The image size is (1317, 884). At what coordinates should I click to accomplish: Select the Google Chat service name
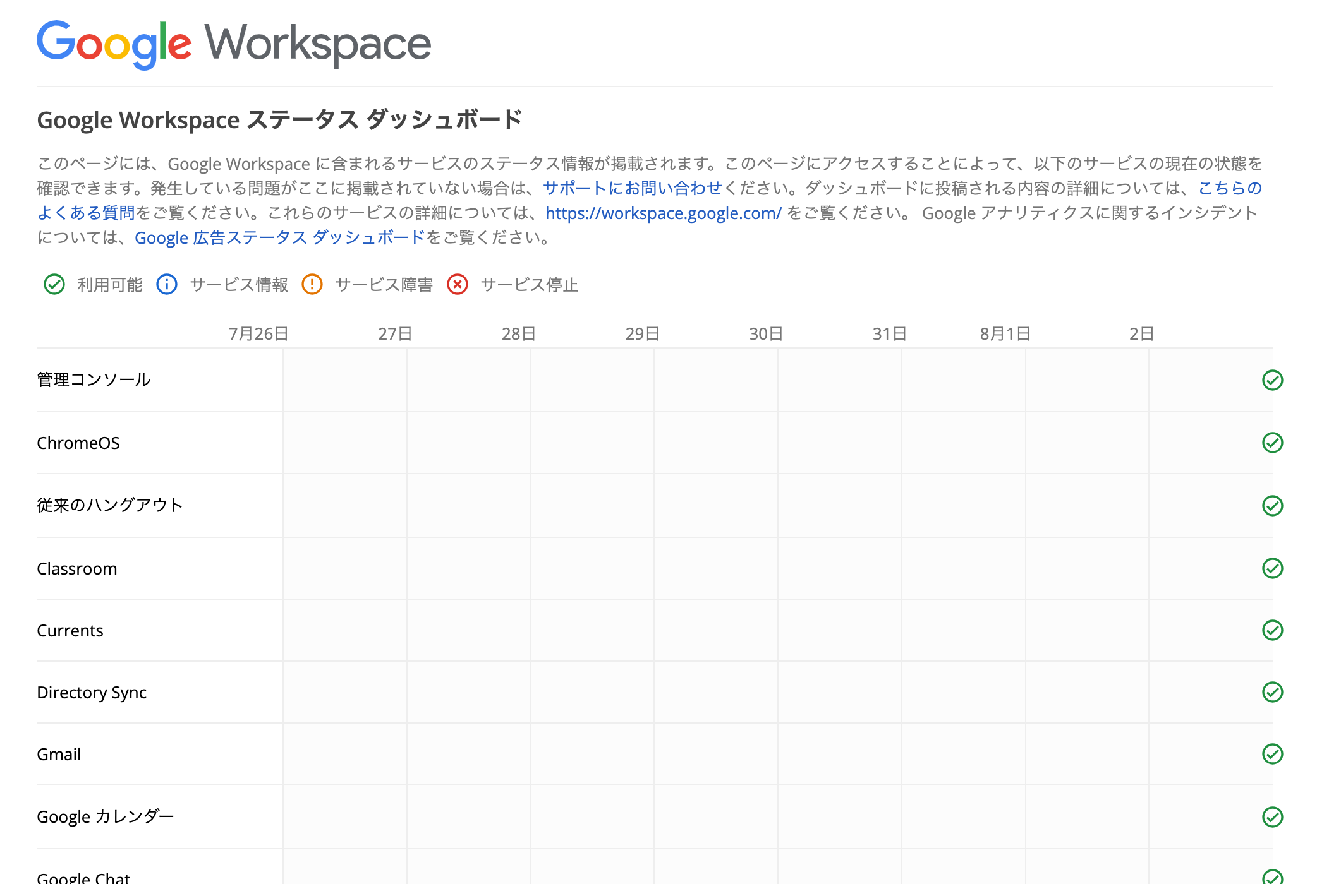coord(83,877)
